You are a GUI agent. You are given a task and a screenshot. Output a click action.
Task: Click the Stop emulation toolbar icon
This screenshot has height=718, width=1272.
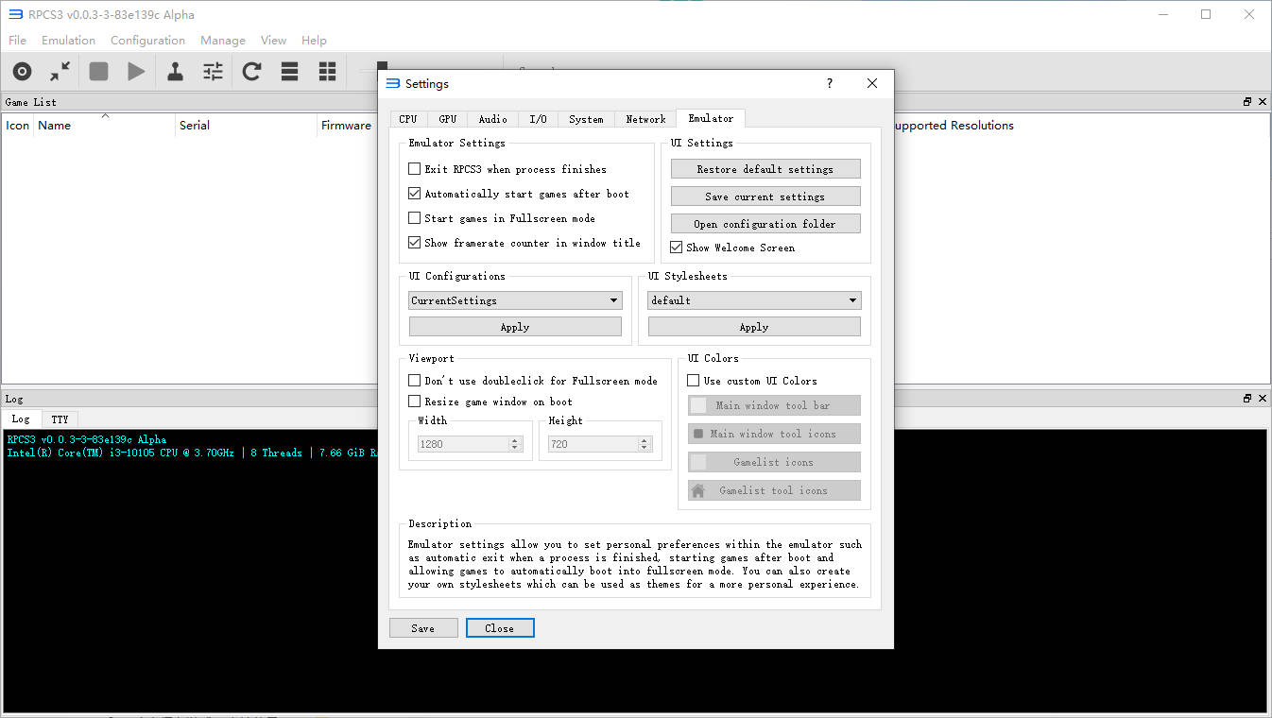click(98, 72)
